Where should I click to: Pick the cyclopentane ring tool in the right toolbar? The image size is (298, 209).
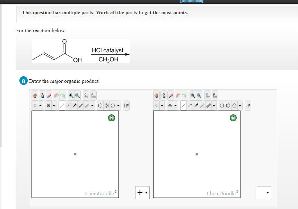click(234, 105)
